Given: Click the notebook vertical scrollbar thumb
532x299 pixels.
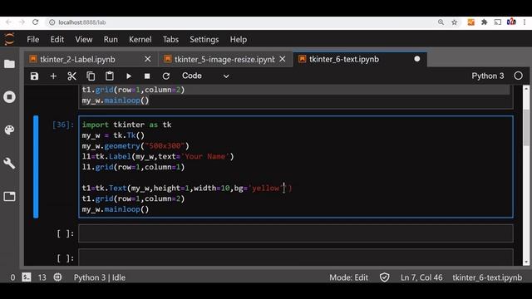Looking at the screenshot, I should [x=526, y=128].
